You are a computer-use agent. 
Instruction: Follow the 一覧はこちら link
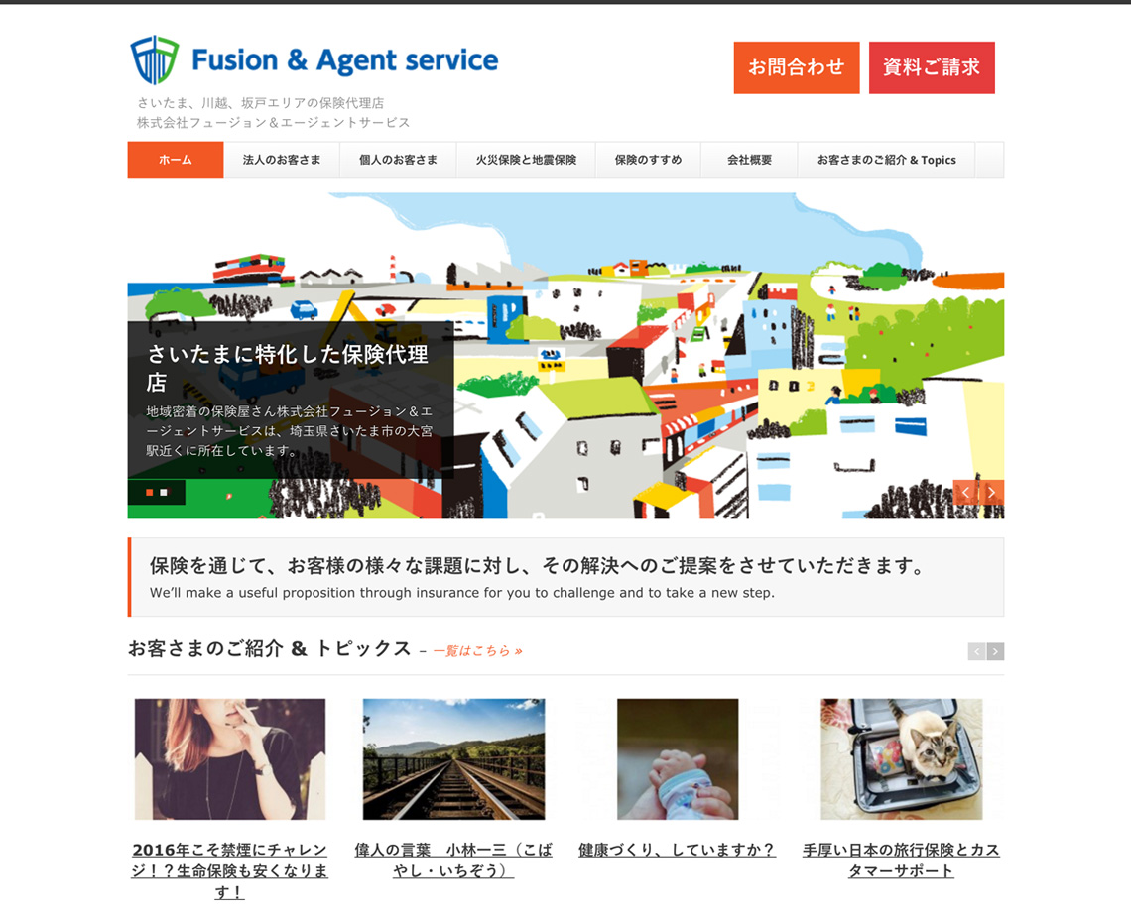point(477,651)
